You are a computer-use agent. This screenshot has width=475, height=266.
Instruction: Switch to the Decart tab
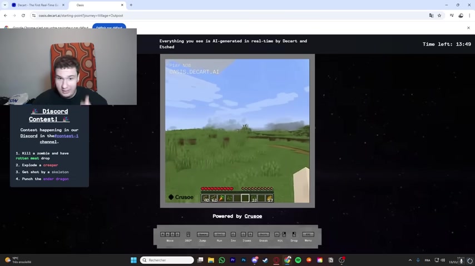[x=38, y=5]
